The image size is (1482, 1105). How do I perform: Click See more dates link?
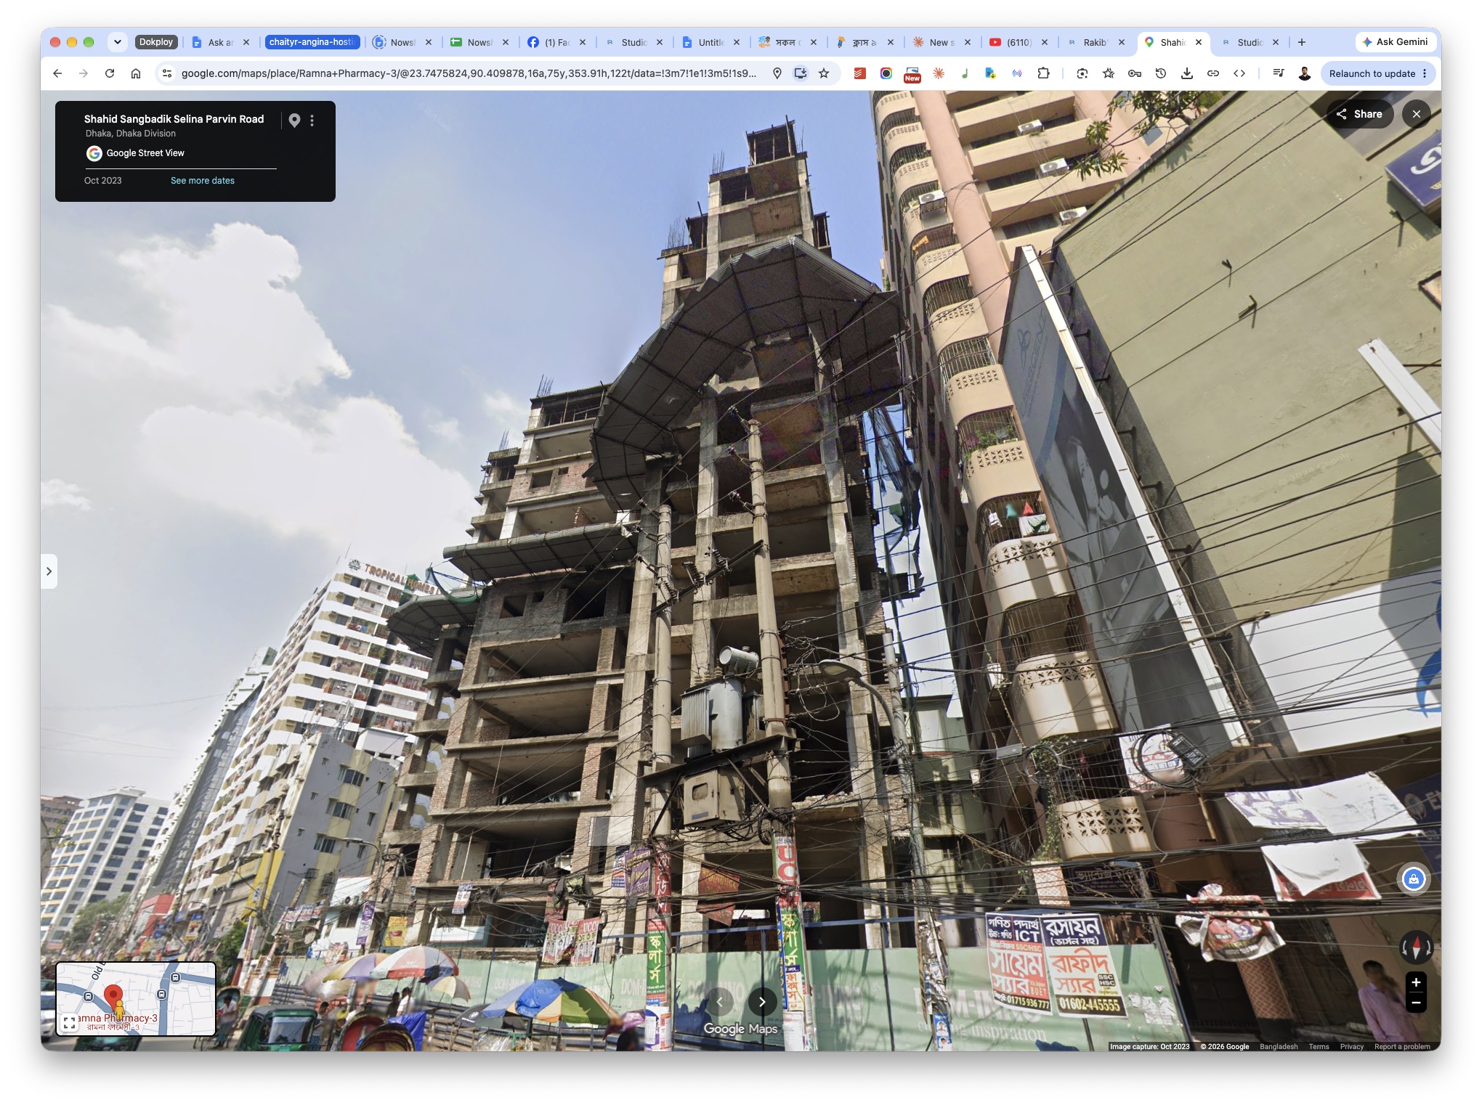coord(203,181)
